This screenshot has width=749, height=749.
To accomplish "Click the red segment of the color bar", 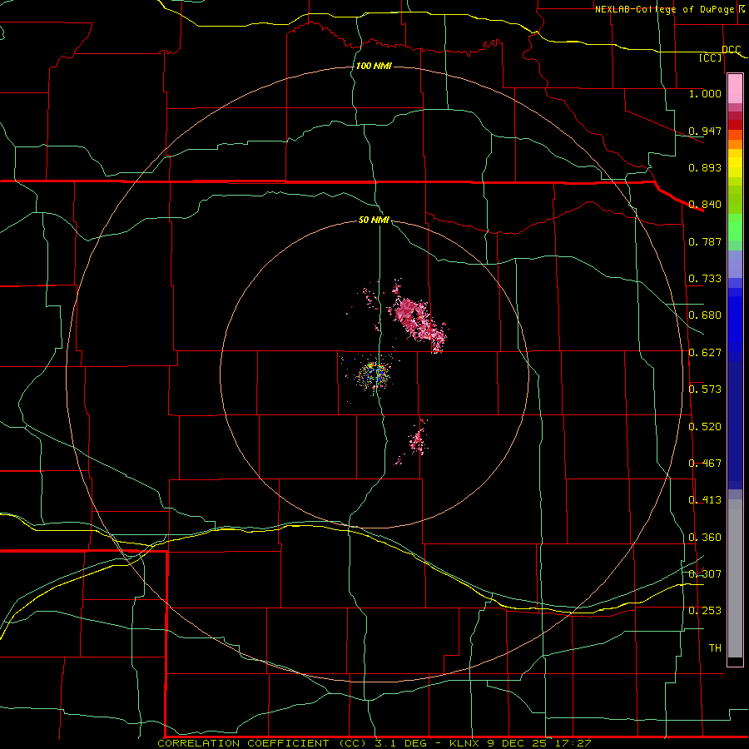I will (735, 125).
